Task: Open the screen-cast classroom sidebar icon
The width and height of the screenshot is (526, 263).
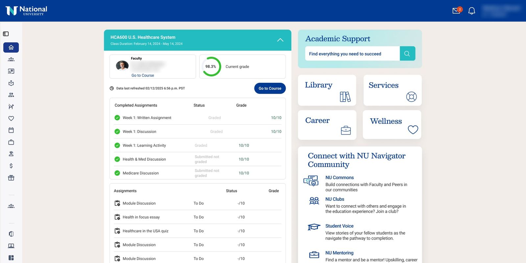Action: point(11,71)
